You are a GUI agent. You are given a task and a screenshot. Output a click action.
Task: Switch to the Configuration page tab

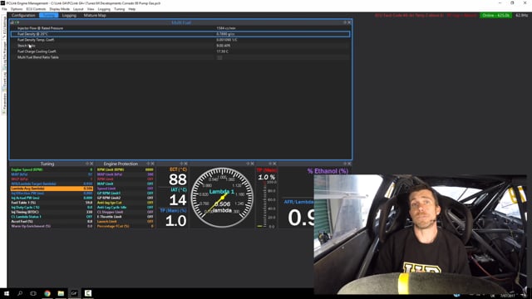[23, 15]
